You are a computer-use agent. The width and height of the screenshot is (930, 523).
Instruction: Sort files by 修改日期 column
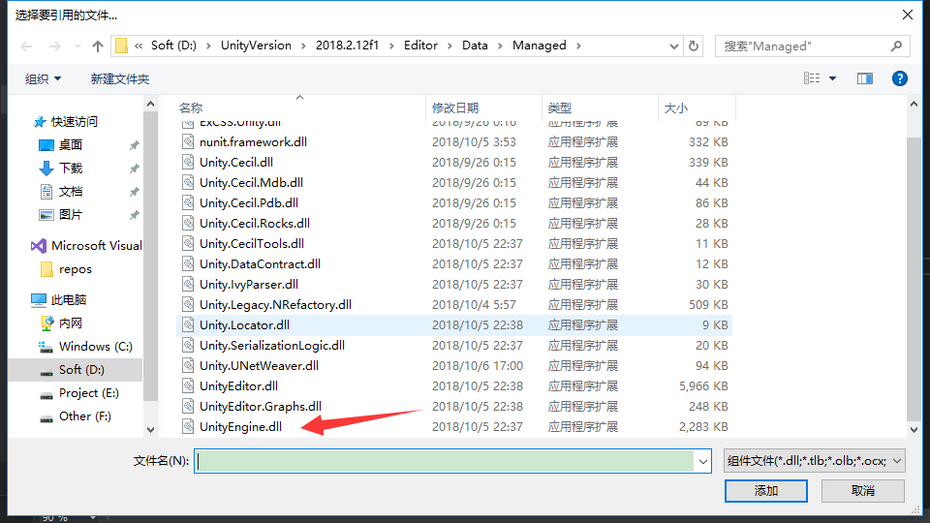(x=455, y=108)
